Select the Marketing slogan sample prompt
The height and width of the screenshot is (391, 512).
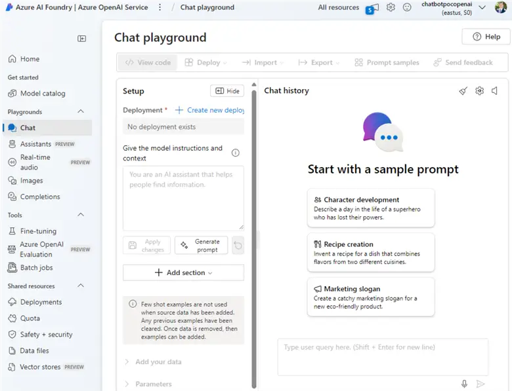(371, 297)
